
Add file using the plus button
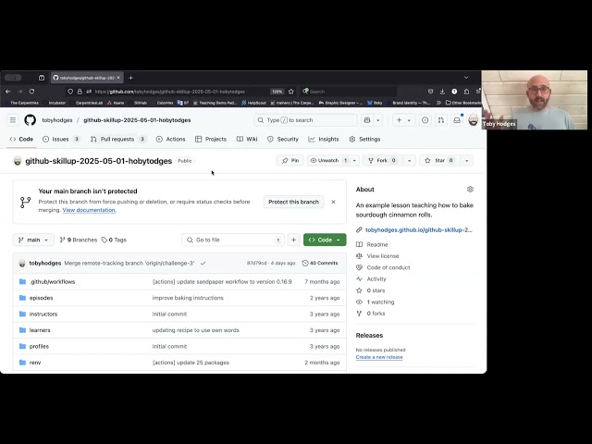[294, 240]
